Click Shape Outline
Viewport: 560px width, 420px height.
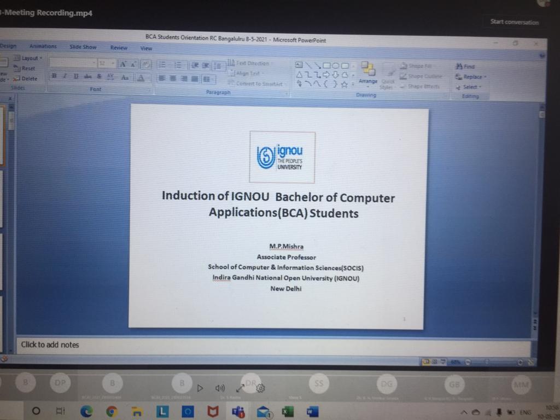(421, 77)
